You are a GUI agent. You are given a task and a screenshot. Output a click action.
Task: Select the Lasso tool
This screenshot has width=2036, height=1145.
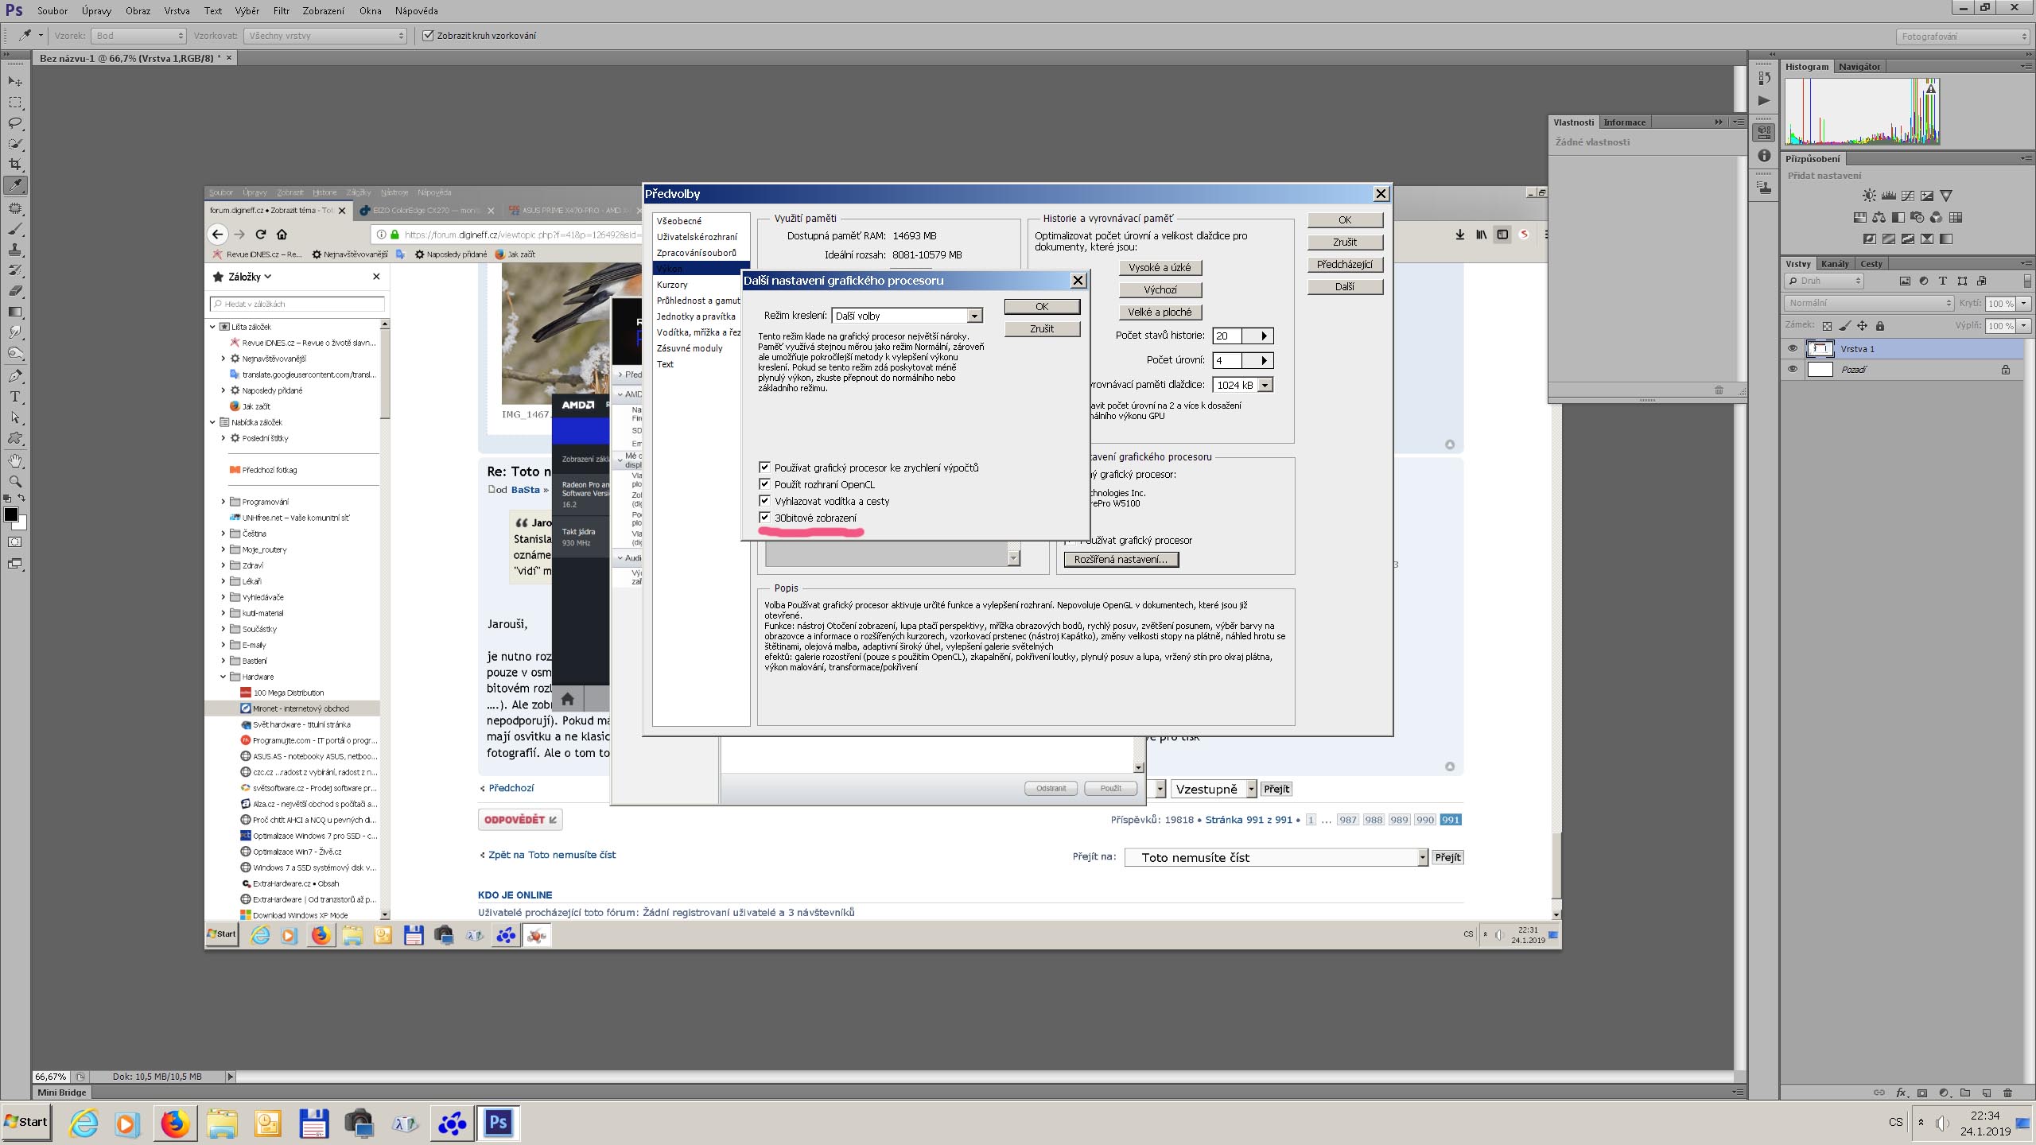(x=15, y=123)
